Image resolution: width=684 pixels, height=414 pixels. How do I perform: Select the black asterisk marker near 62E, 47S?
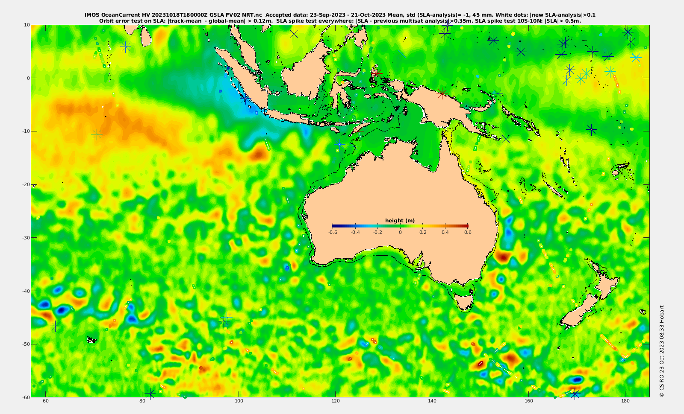click(55, 326)
